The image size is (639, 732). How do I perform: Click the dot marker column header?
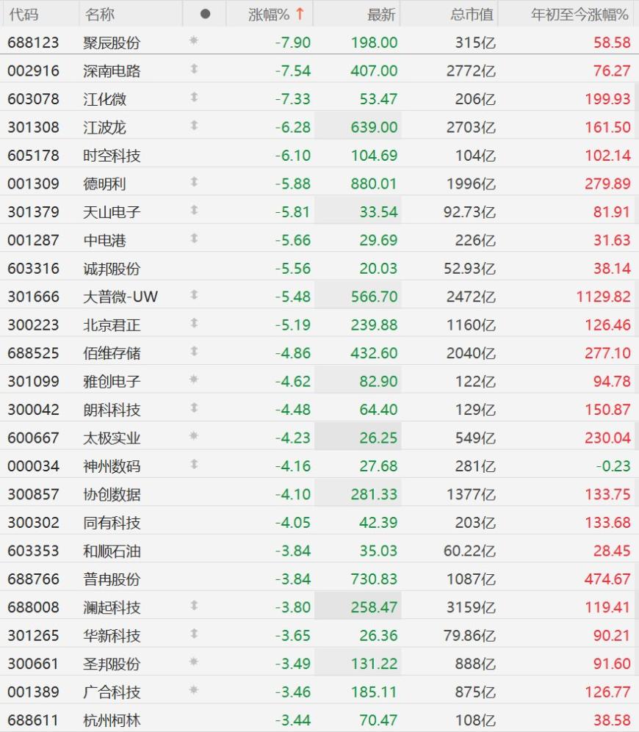pos(205,15)
